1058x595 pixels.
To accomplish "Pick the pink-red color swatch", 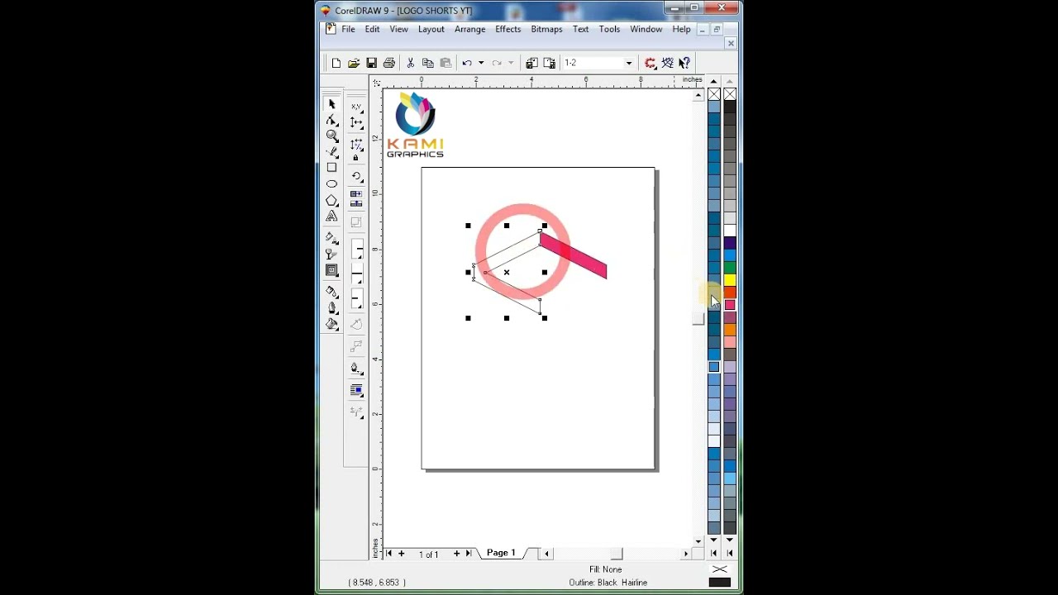I will point(730,305).
